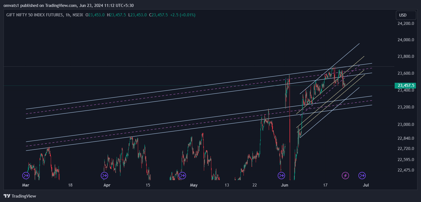Click the GIFT NIFTY 50 INDEX FUTURES title
This screenshot has height=202, width=421.
35,15
